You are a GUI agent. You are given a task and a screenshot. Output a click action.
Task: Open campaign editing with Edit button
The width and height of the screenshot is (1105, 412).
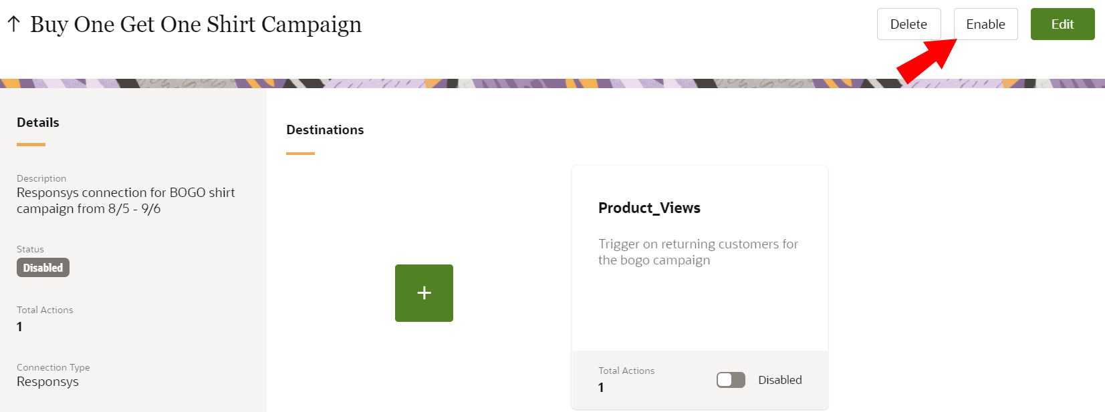[1062, 24]
